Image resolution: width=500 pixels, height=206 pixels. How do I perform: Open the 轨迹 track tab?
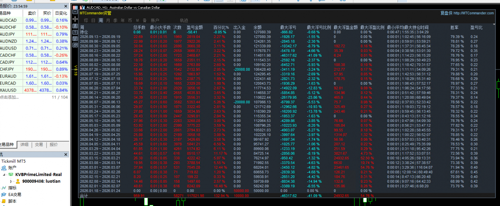pos(184,20)
